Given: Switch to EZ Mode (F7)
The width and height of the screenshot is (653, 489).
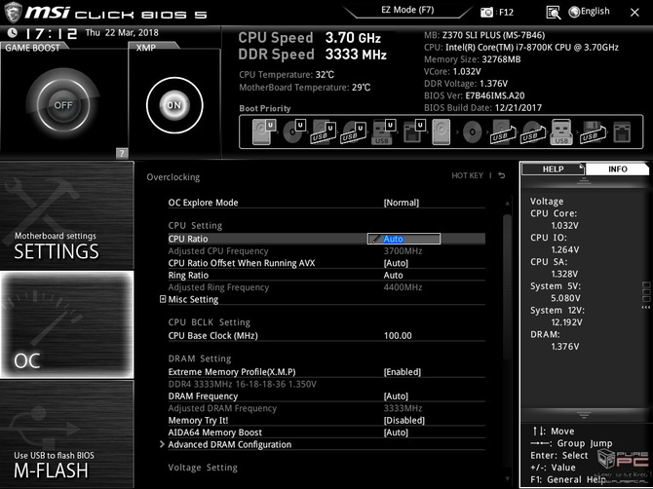Looking at the screenshot, I should (407, 10).
